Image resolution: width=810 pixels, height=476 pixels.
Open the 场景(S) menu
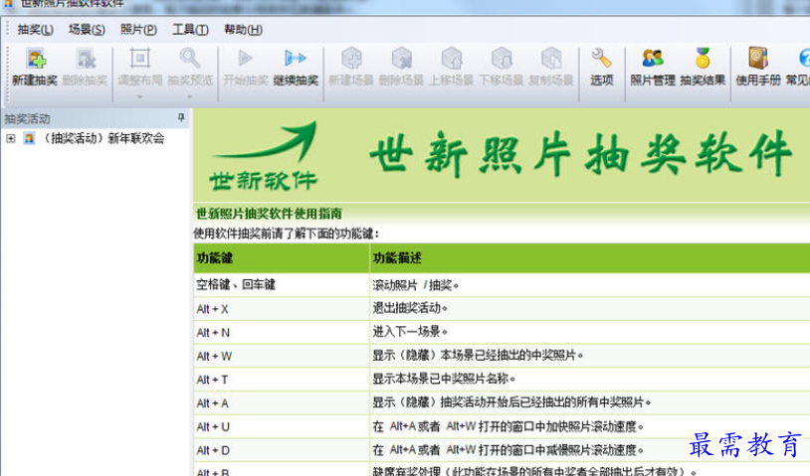click(x=87, y=30)
